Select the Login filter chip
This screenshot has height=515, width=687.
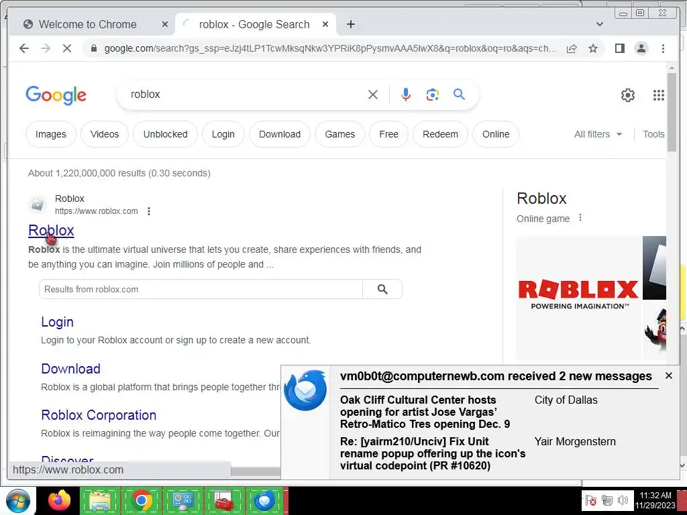(x=223, y=134)
